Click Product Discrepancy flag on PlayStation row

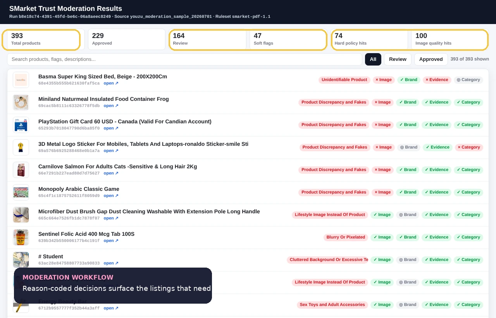click(x=334, y=125)
